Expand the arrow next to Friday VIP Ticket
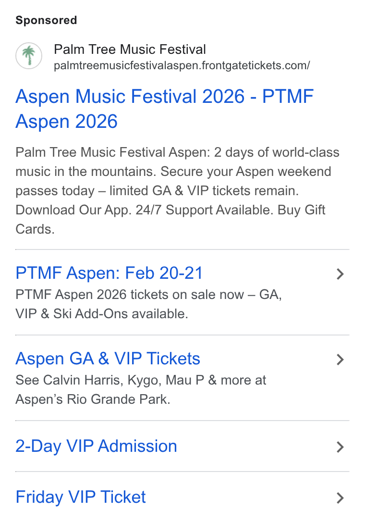This screenshot has height=522, width=365. 340,497
